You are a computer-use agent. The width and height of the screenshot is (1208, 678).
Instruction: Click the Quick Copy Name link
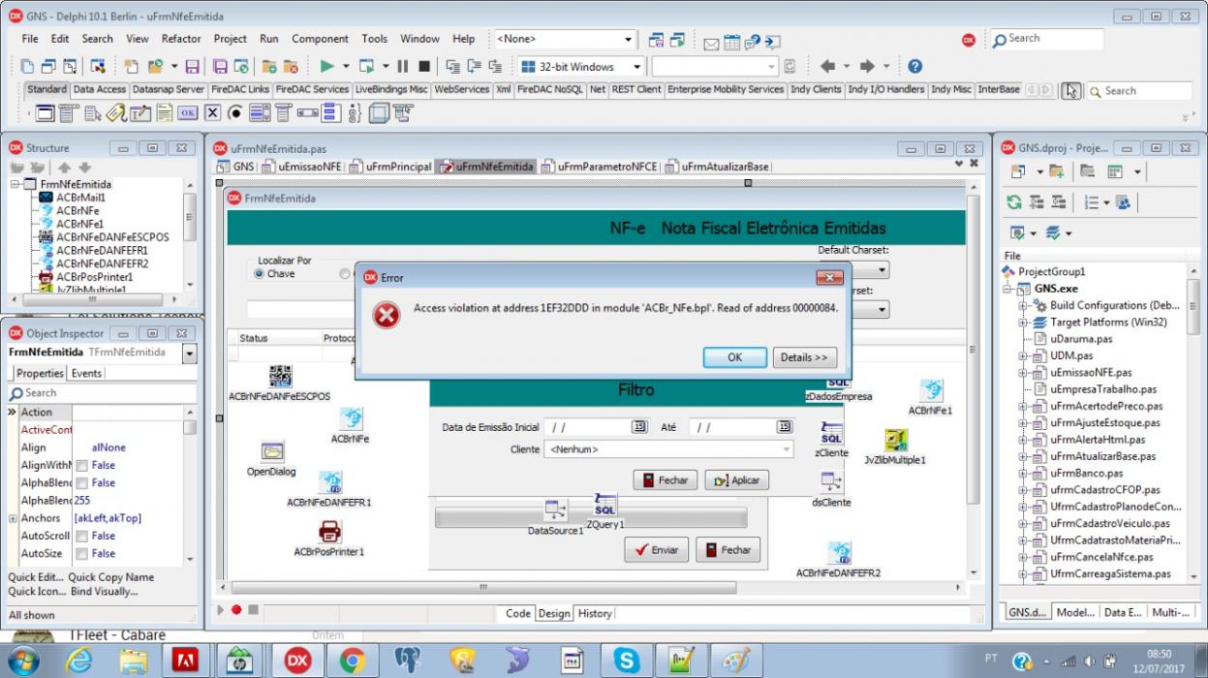[x=110, y=577]
